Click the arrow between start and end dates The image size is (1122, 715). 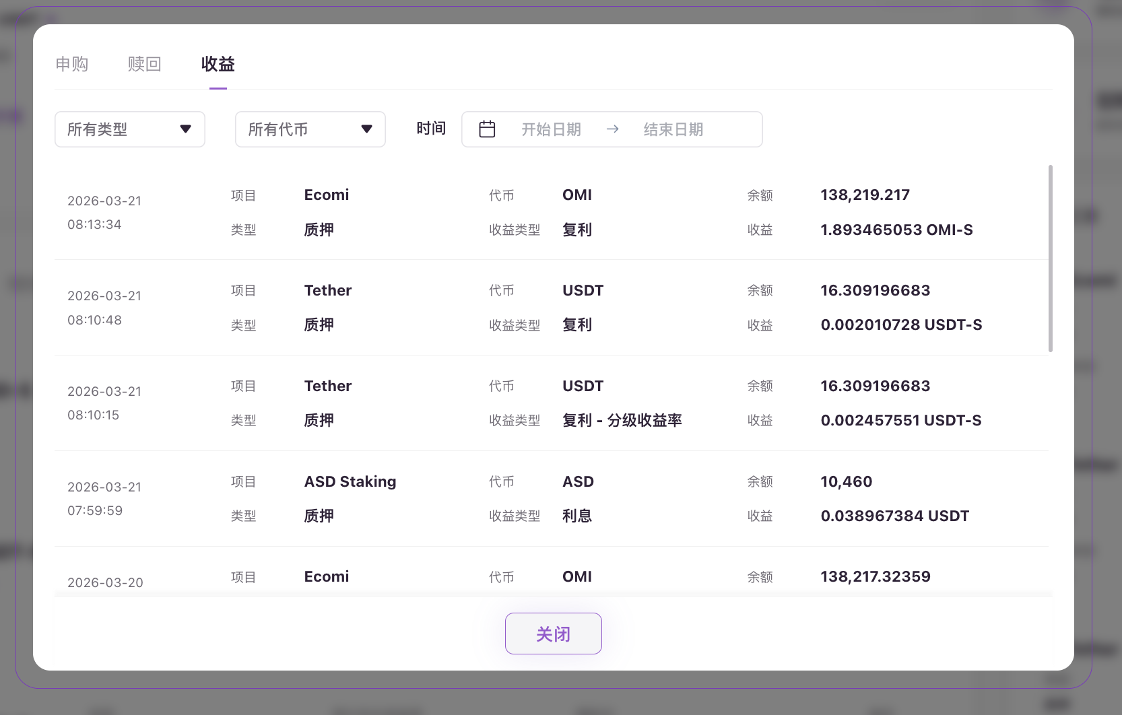coord(612,129)
